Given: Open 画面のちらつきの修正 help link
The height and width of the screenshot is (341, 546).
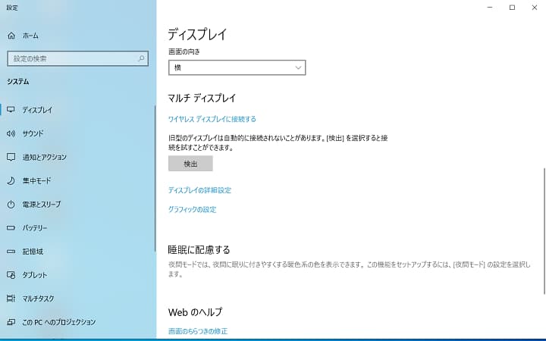Looking at the screenshot, I should point(198,331).
